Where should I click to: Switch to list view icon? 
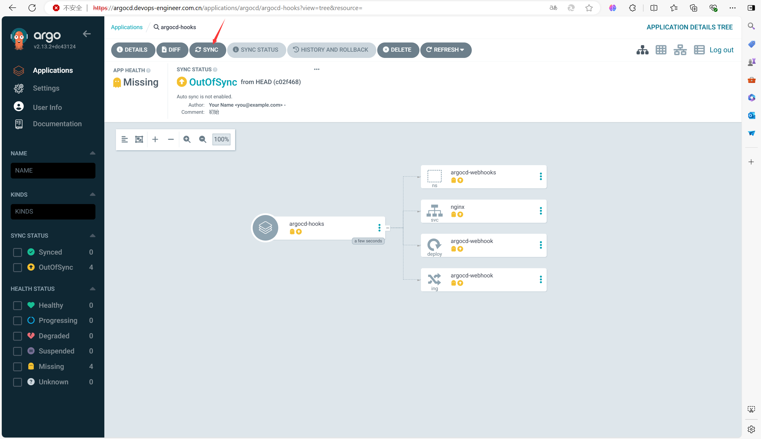click(699, 50)
